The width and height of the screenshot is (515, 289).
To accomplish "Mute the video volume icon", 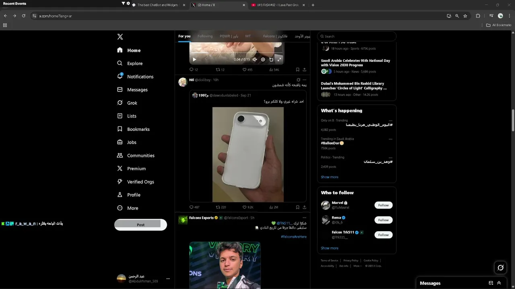I will (255, 59).
